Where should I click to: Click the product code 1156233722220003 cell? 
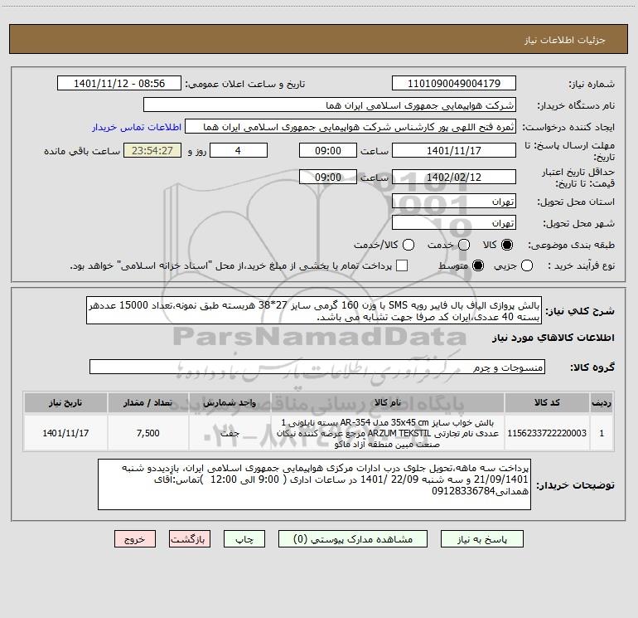(547, 433)
